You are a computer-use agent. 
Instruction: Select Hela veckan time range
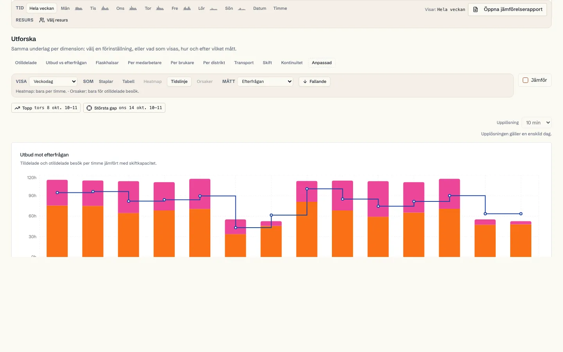(x=42, y=8)
